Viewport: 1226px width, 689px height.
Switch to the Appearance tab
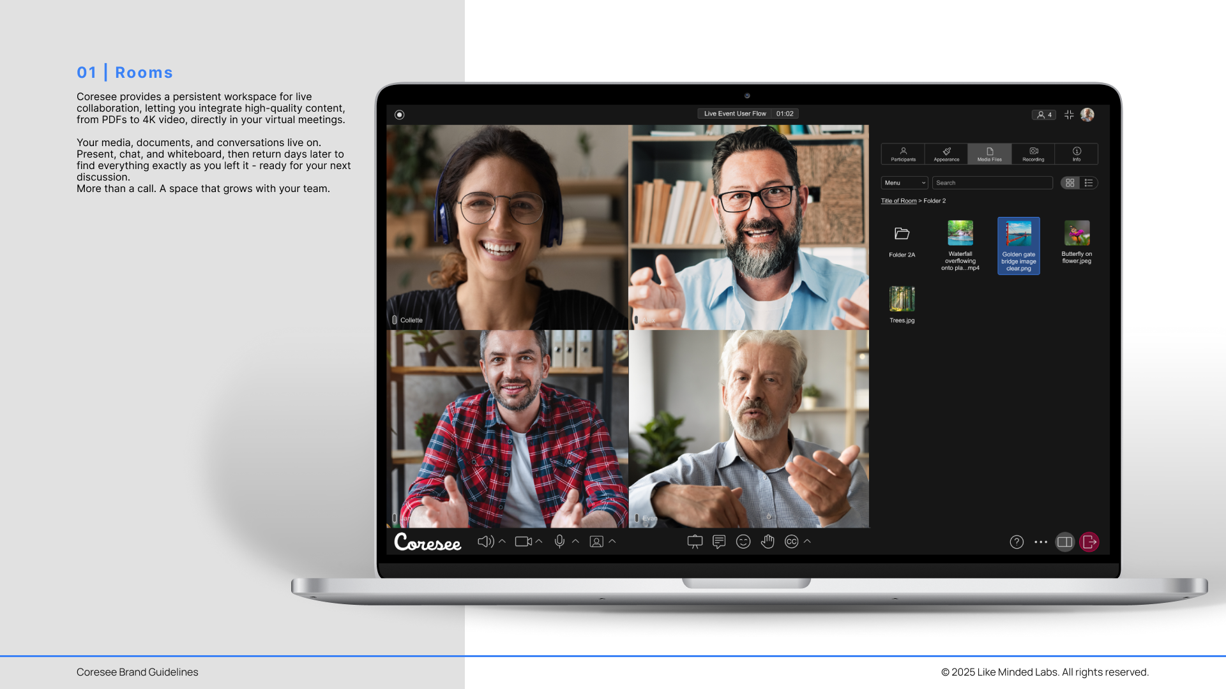(x=946, y=154)
